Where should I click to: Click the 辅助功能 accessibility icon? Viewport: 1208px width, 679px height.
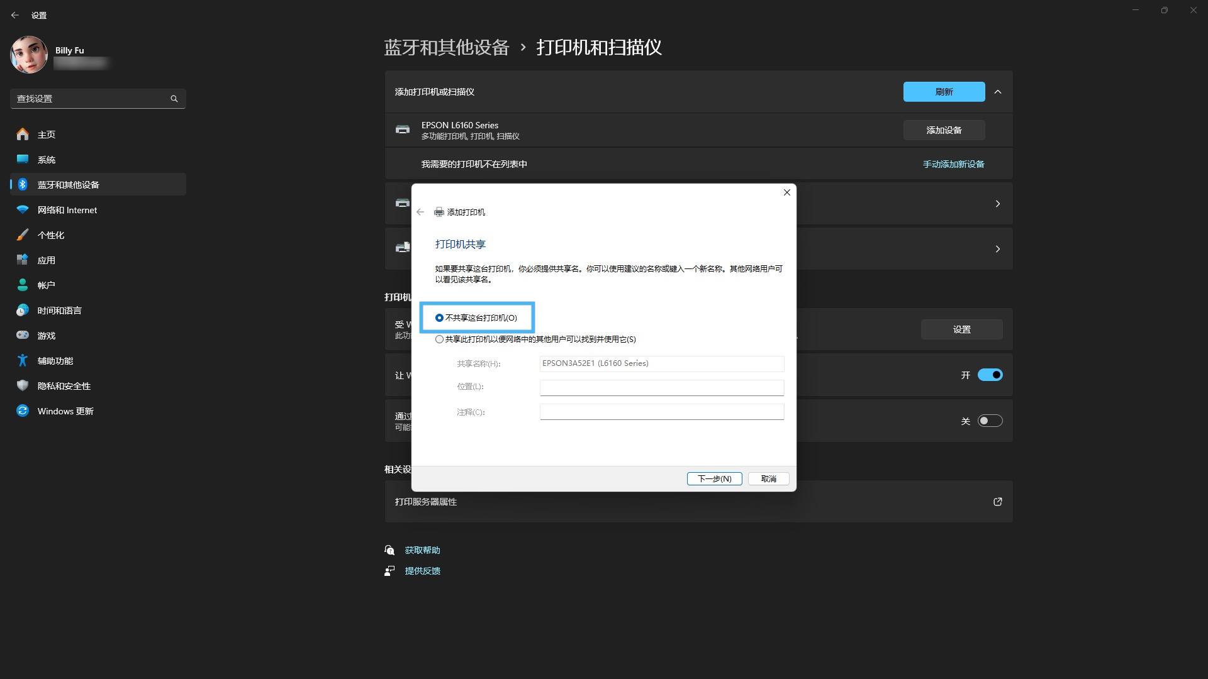(23, 360)
